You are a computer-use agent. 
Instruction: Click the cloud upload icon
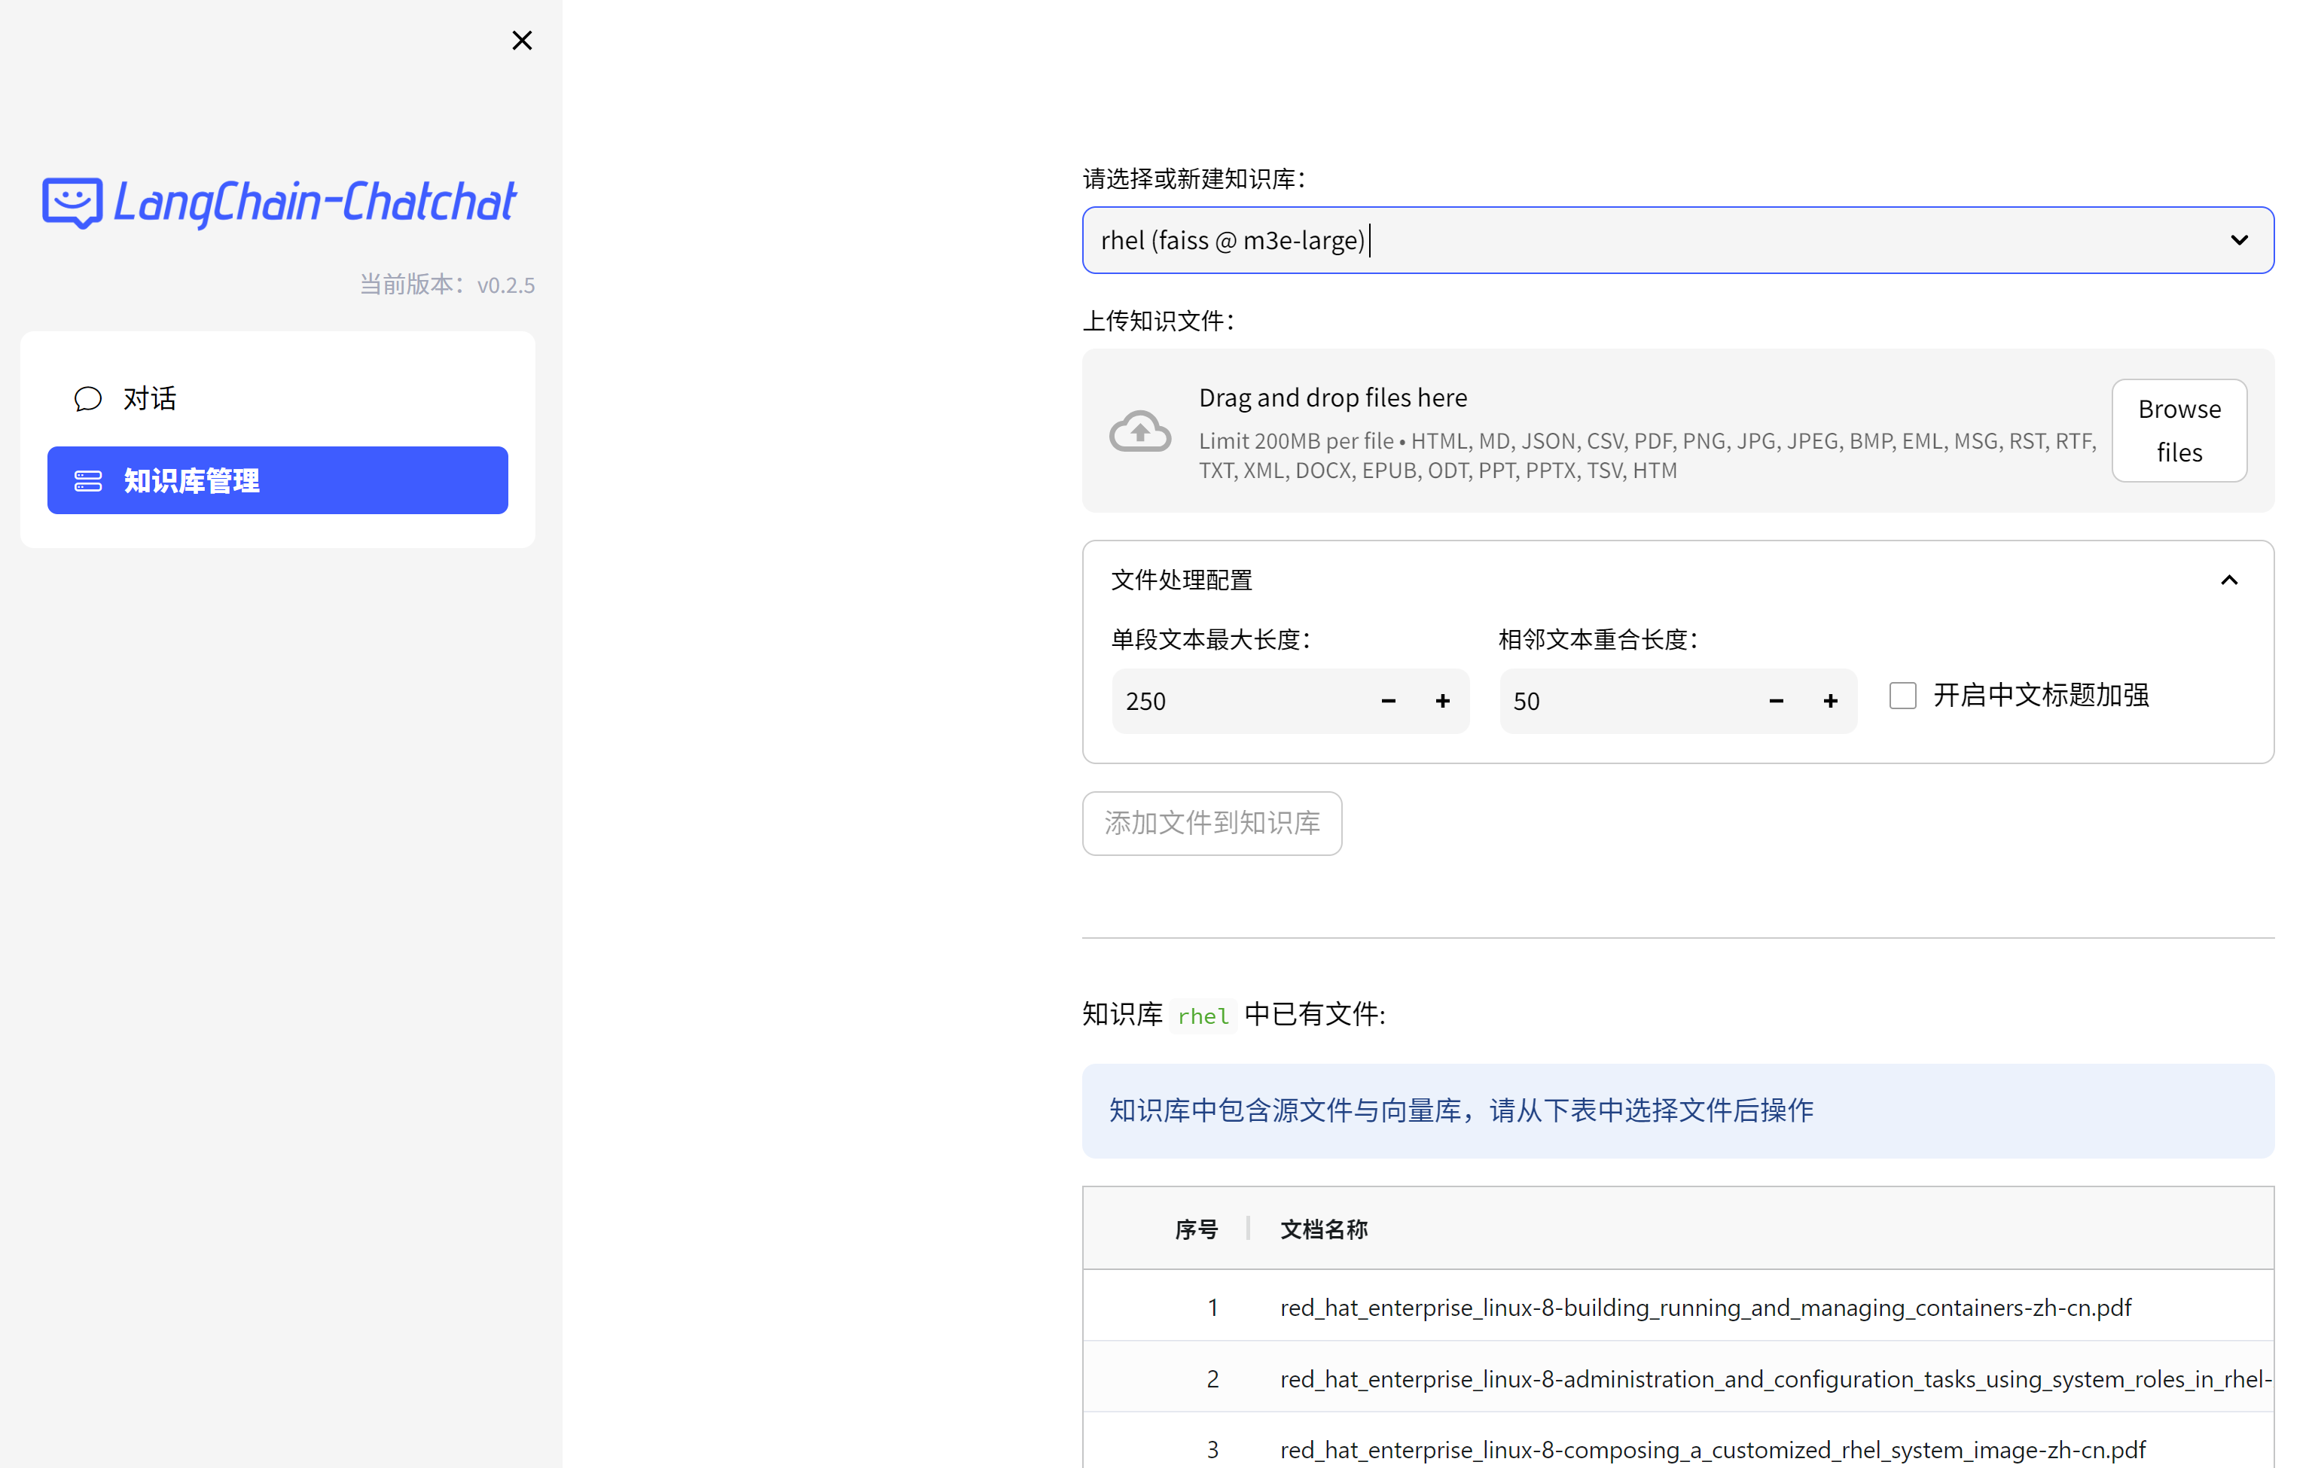1139,431
